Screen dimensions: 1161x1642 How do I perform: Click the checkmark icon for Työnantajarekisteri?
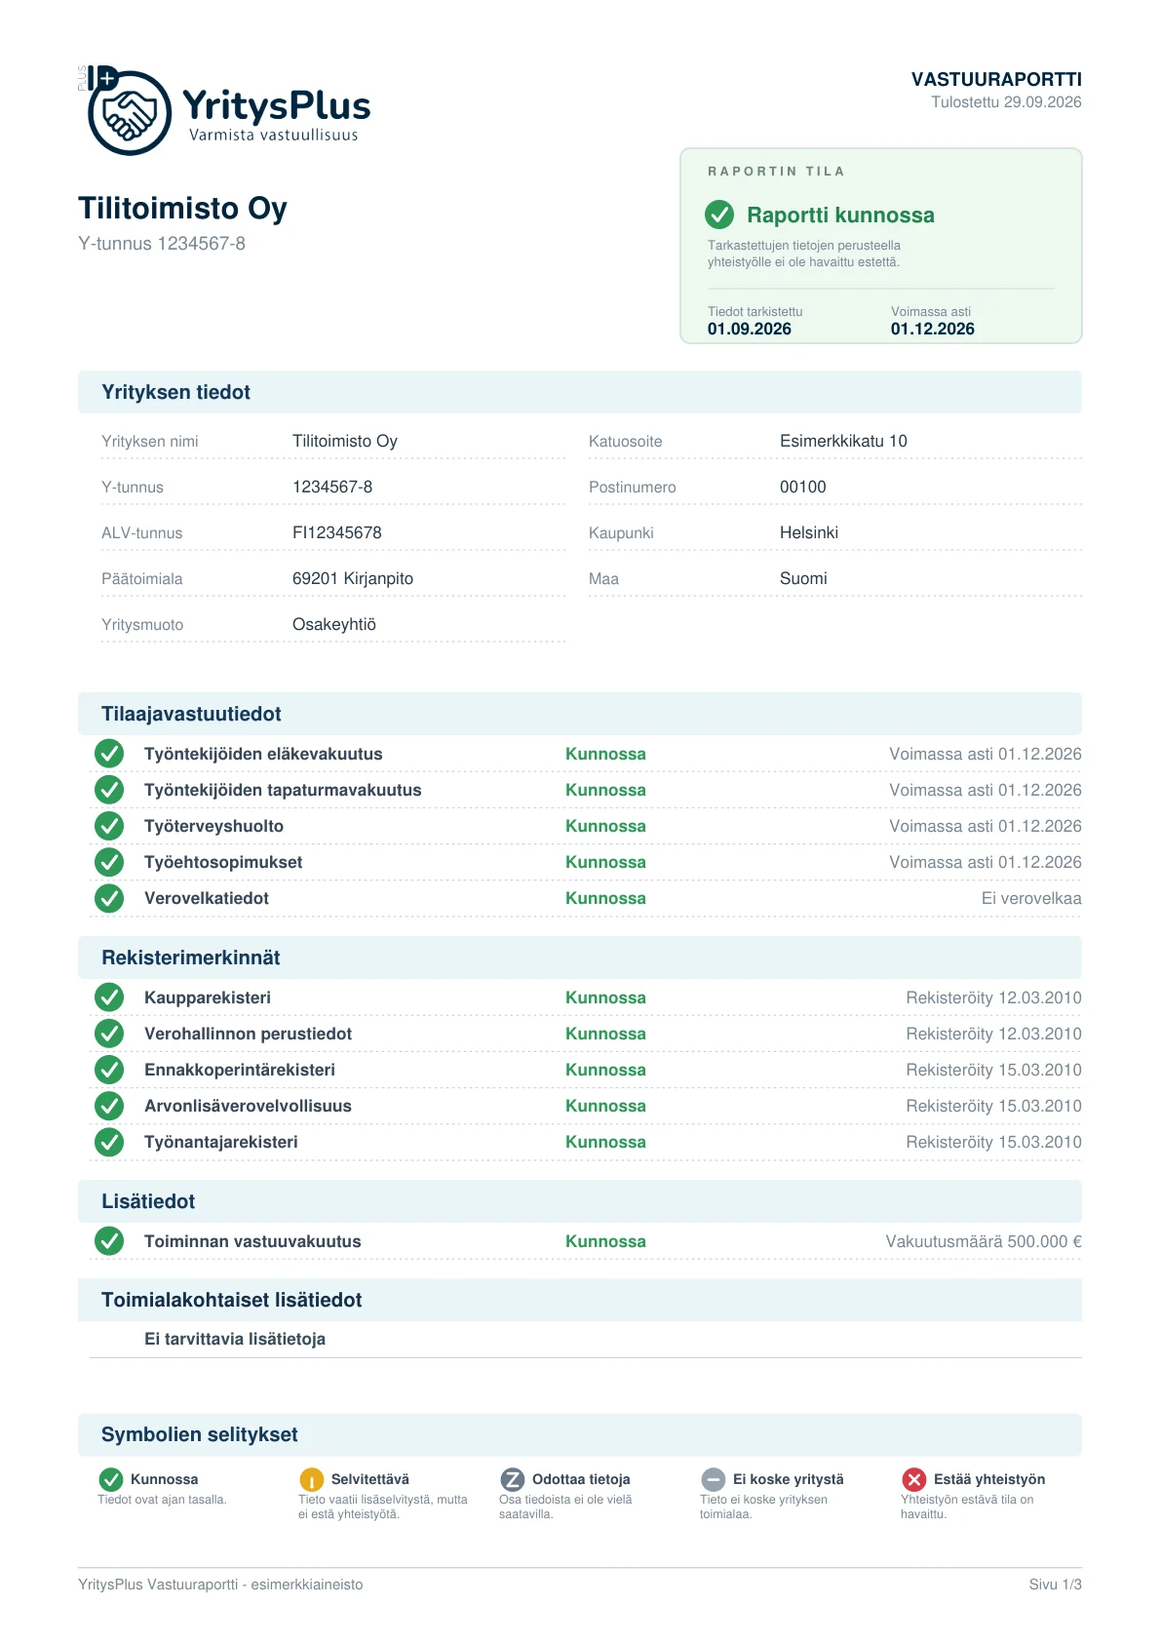tap(109, 1142)
